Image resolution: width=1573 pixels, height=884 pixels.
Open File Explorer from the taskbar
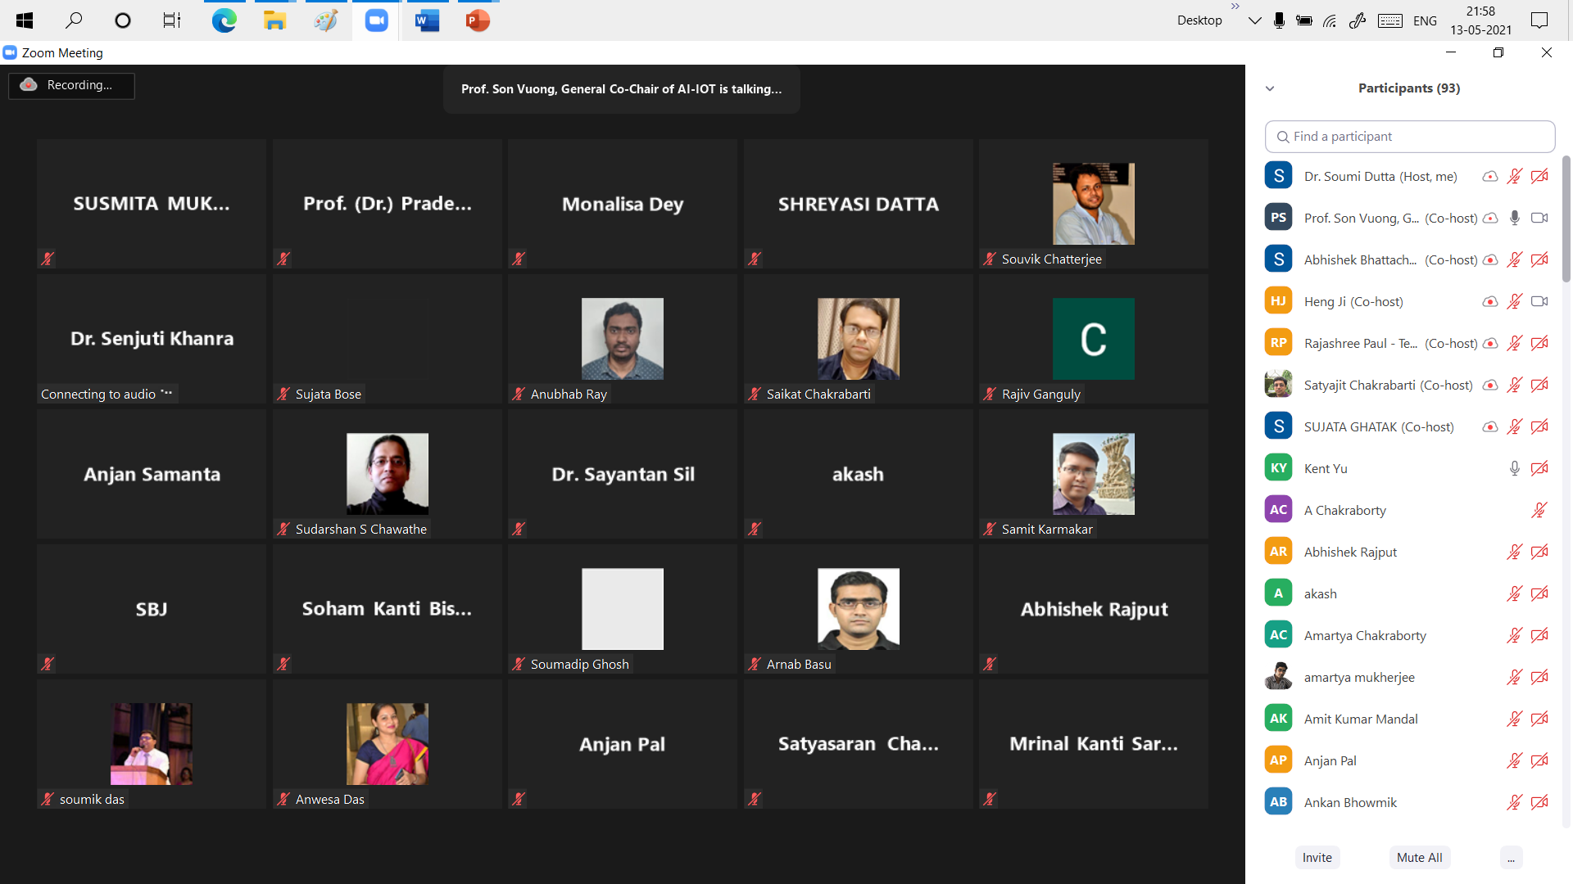274,20
